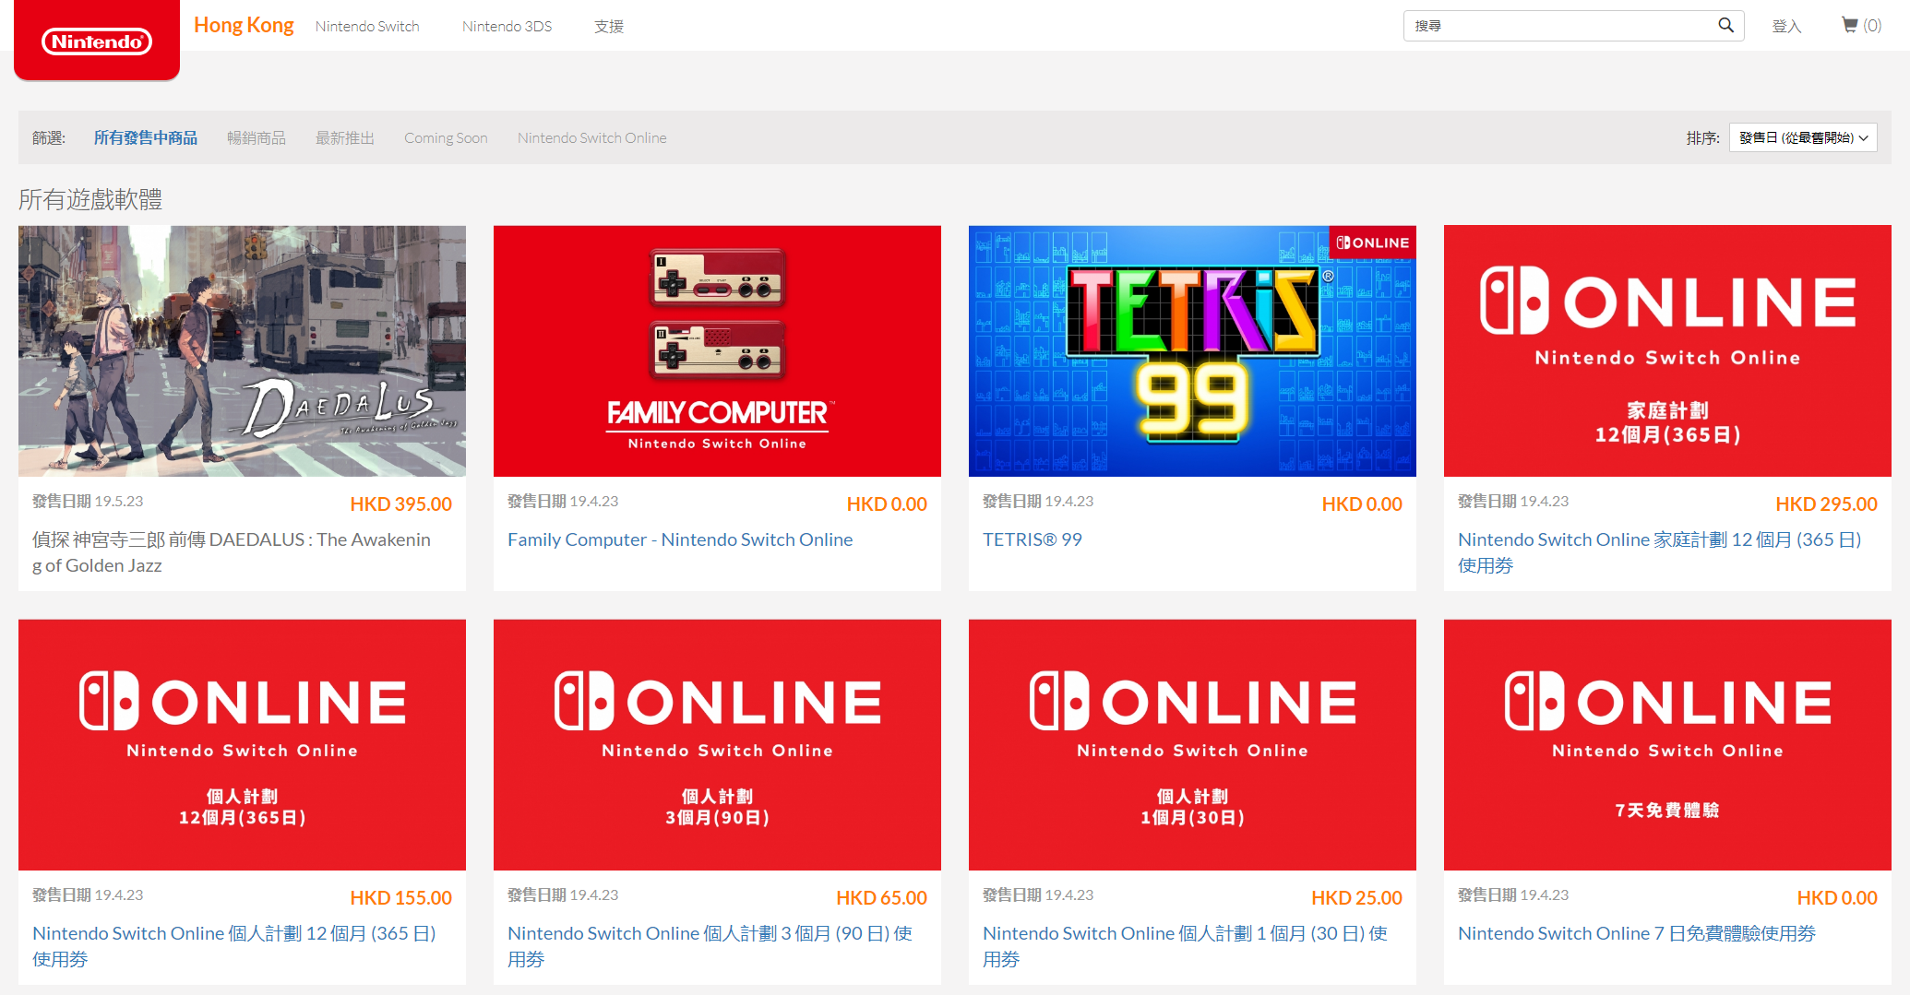The width and height of the screenshot is (1910, 995).
Task: Open the Nintendo Switch menu
Action: (367, 26)
